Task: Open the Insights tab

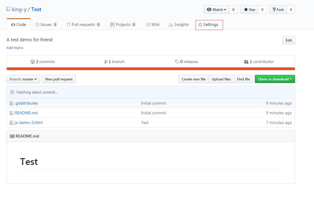Action: click(x=179, y=24)
